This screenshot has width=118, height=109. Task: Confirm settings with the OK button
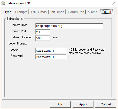(60, 104)
